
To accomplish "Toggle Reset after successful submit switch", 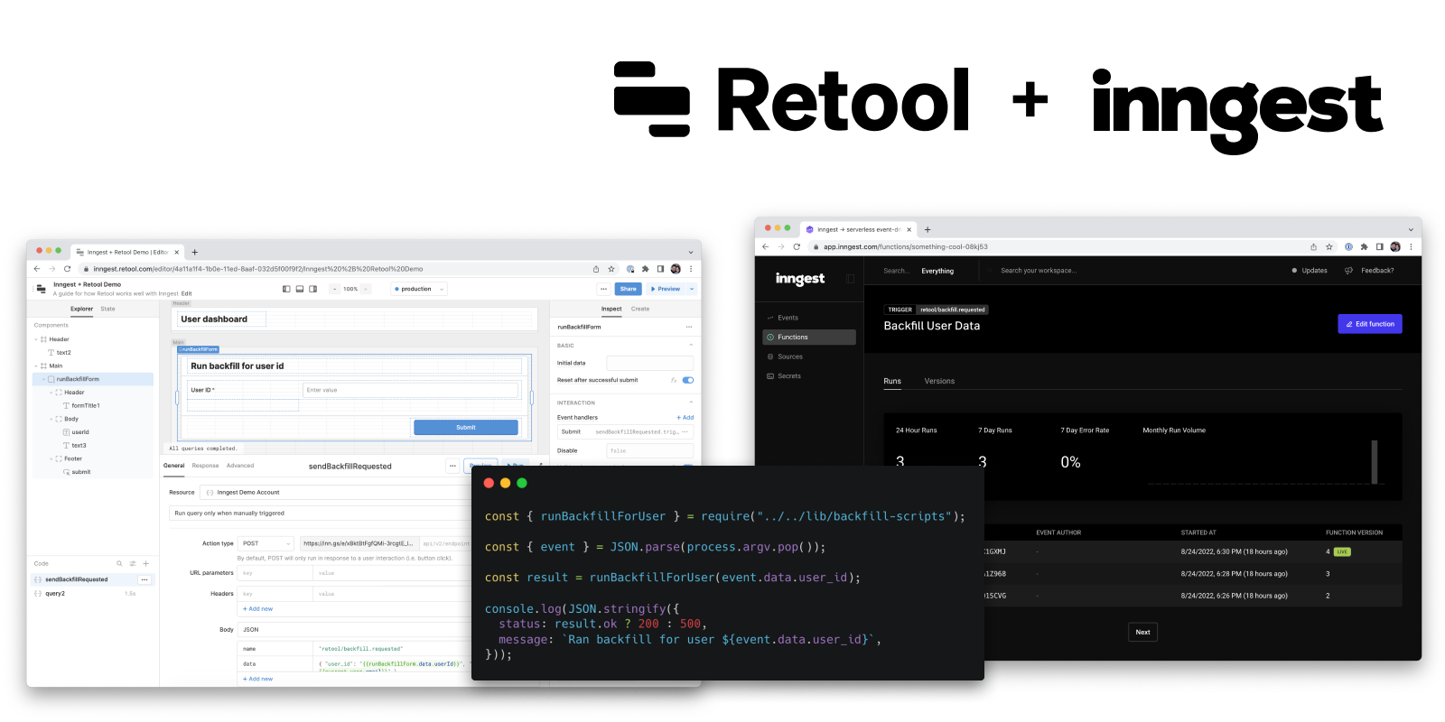I will [688, 380].
